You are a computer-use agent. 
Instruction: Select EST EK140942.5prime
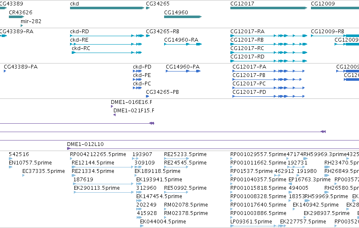tap(294, 209)
